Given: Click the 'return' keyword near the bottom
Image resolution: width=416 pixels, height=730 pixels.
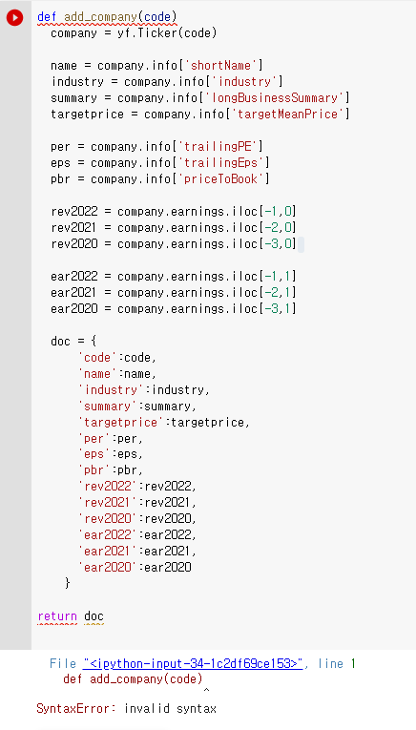Looking at the screenshot, I should pyautogui.click(x=57, y=615).
